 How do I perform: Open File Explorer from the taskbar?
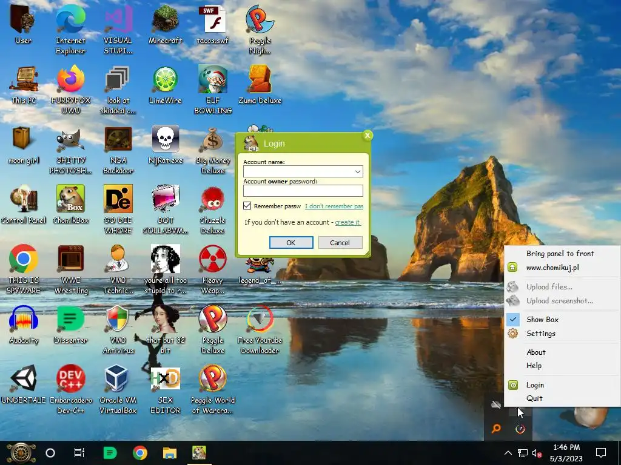coord(170,453)
